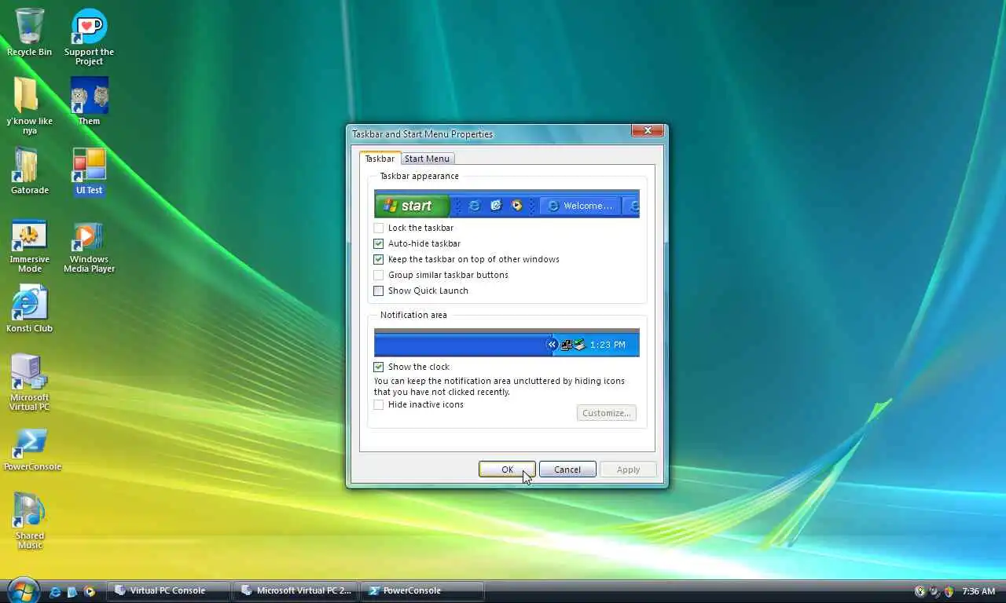Select the Gatorade folder shortcut
This screenshot has height=603, width=1006.
point(30,171)
